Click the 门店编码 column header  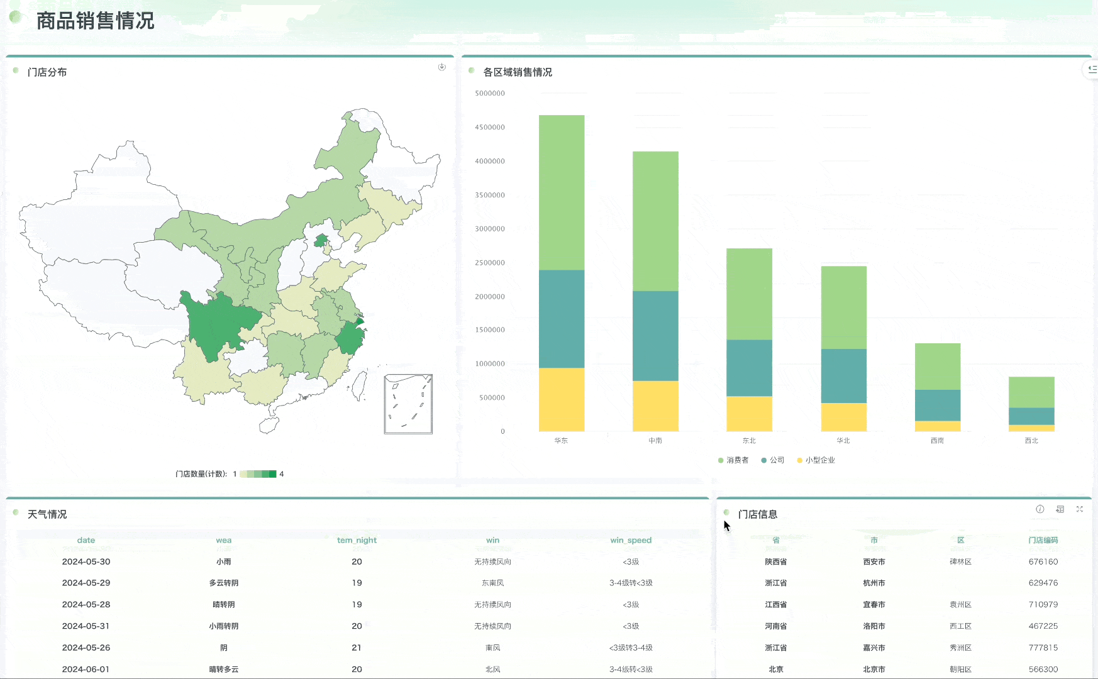[1043, 540]
